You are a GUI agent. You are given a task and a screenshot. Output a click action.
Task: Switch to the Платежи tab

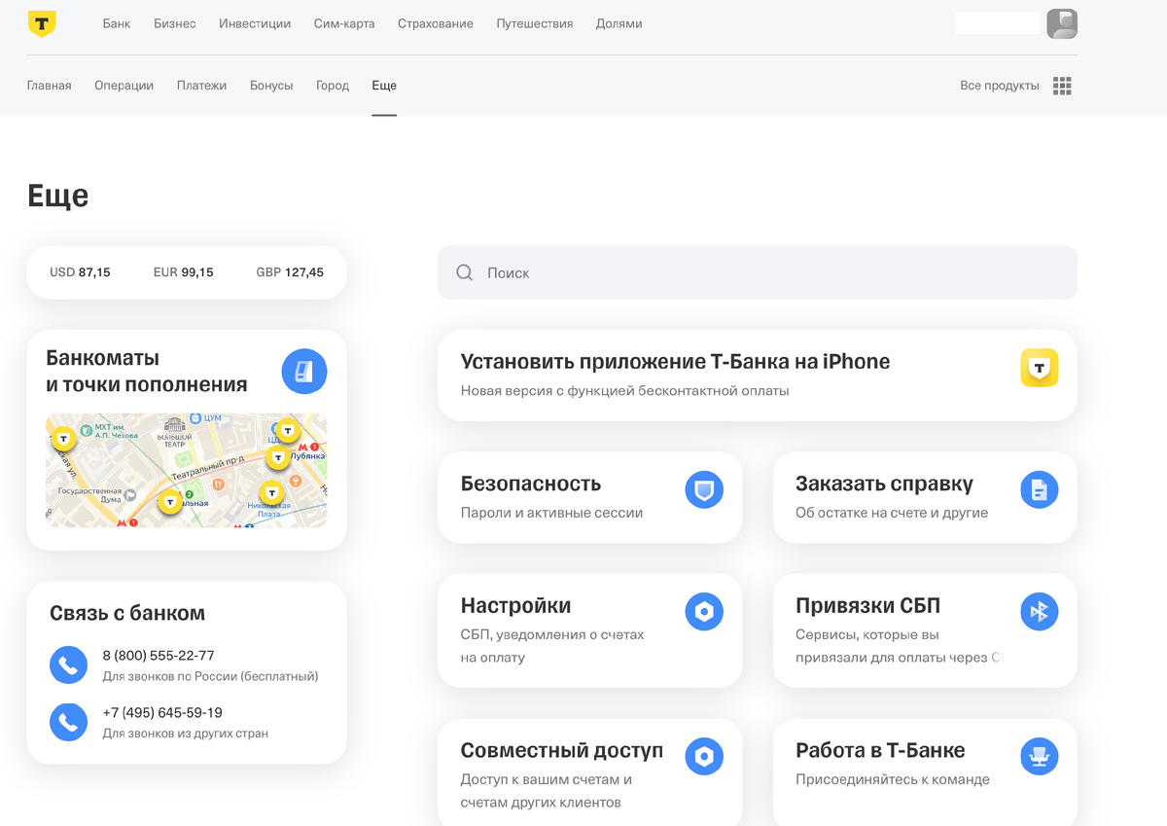202,86
